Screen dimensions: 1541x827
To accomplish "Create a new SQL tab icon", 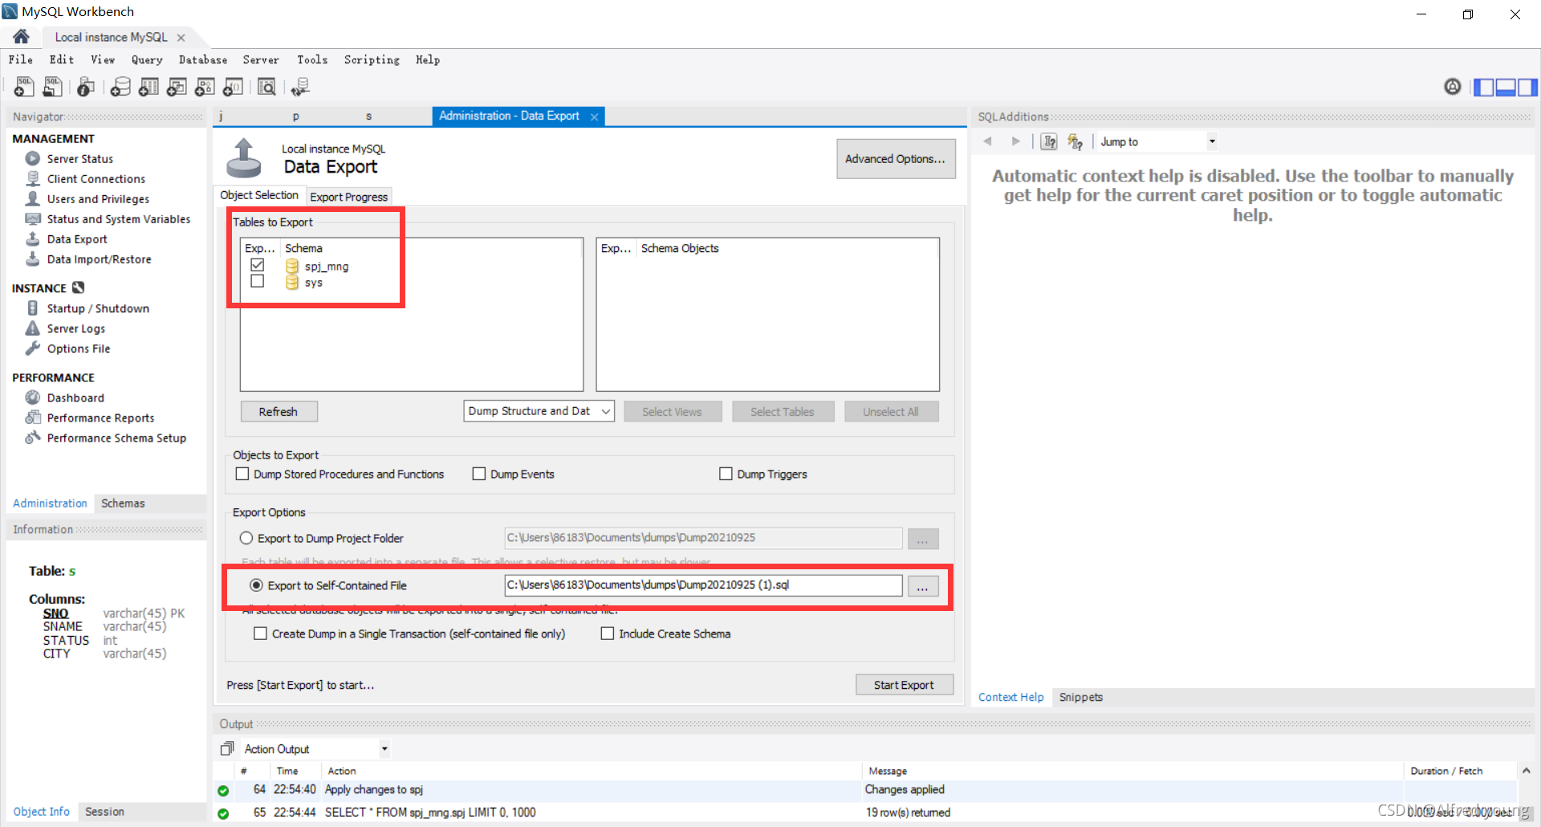I will pyautogui.click(x=24, y=87).
